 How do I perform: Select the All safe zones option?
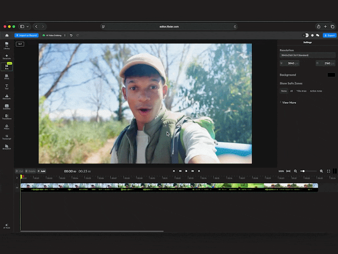click(292, 91)
